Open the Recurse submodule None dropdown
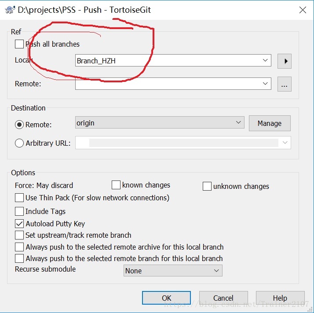The width and height of the screenshot is (314, 313). [173, 270]
